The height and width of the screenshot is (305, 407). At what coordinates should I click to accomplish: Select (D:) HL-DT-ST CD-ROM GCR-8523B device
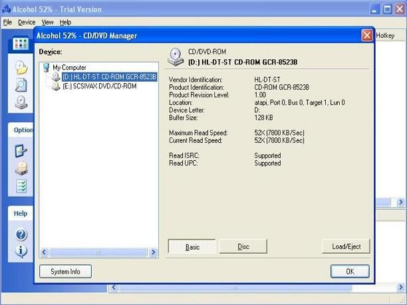pyautogui.click(x=110, y=77)
